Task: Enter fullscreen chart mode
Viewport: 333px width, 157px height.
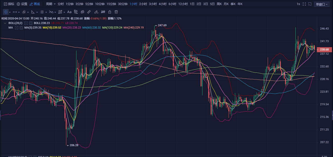Action: coord(304,4)
